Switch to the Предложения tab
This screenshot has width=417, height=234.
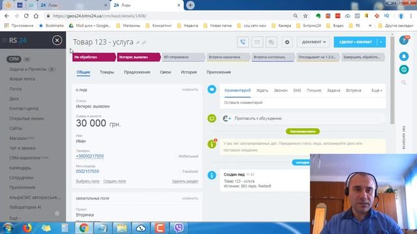pyautogui.click(x=137, y=72)
